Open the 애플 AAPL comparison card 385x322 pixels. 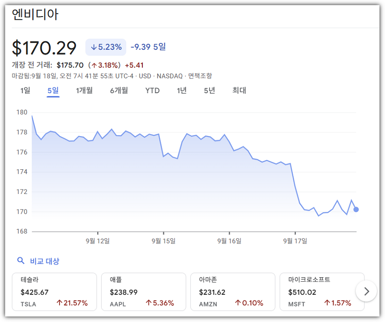(144, 292)
